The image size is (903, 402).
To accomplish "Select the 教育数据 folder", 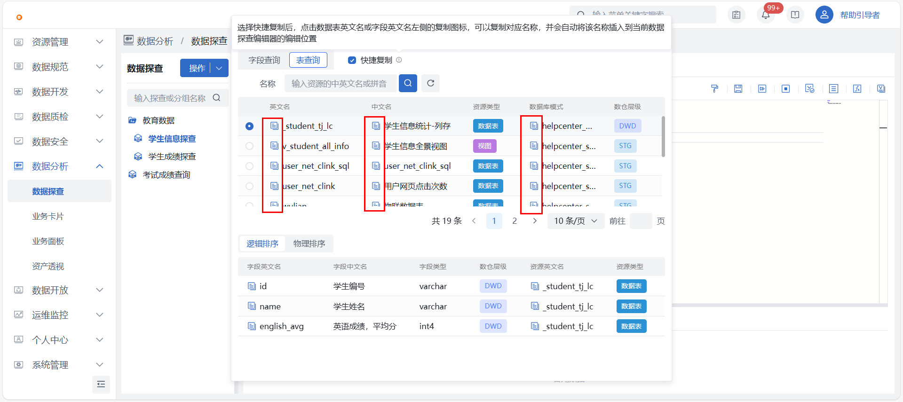I will coord(158,120).
